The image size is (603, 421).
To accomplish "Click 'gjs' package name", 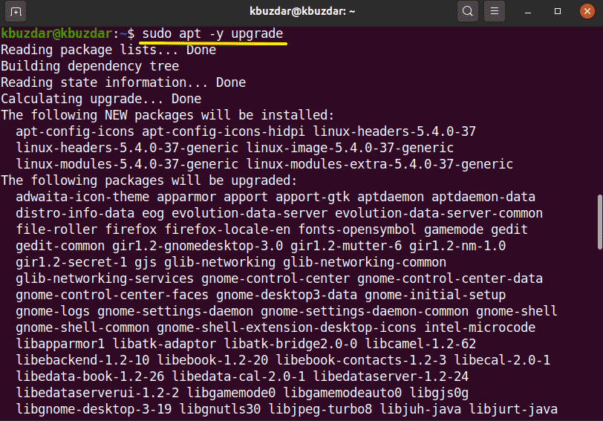I will click(146, 263).
